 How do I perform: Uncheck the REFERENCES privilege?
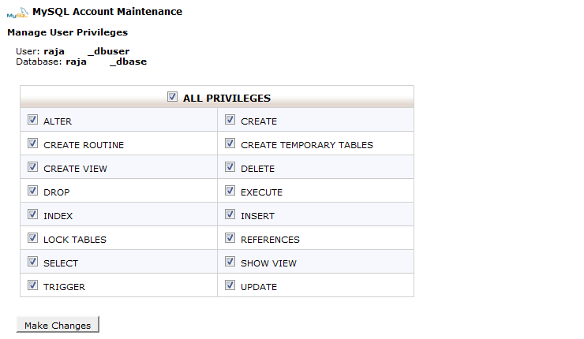pos(230,239)
